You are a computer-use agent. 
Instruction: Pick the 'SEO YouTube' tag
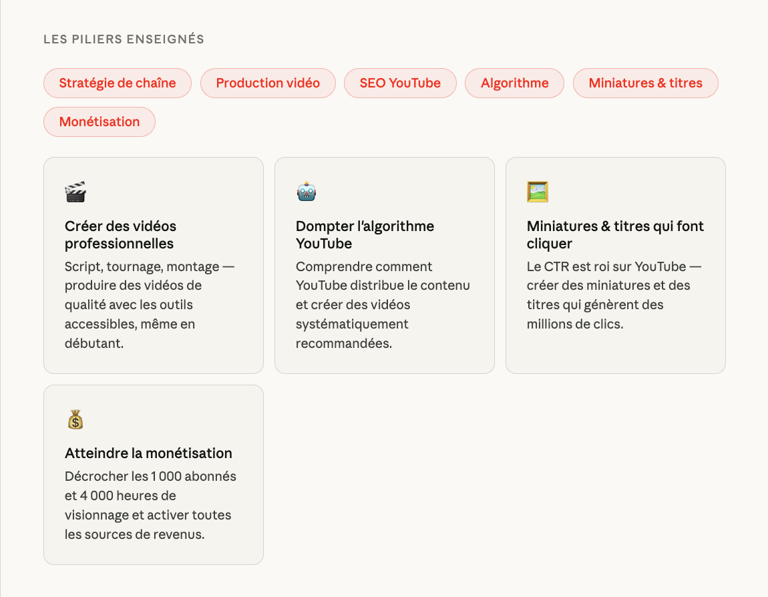pyautogui.click(x=400, y=83)
